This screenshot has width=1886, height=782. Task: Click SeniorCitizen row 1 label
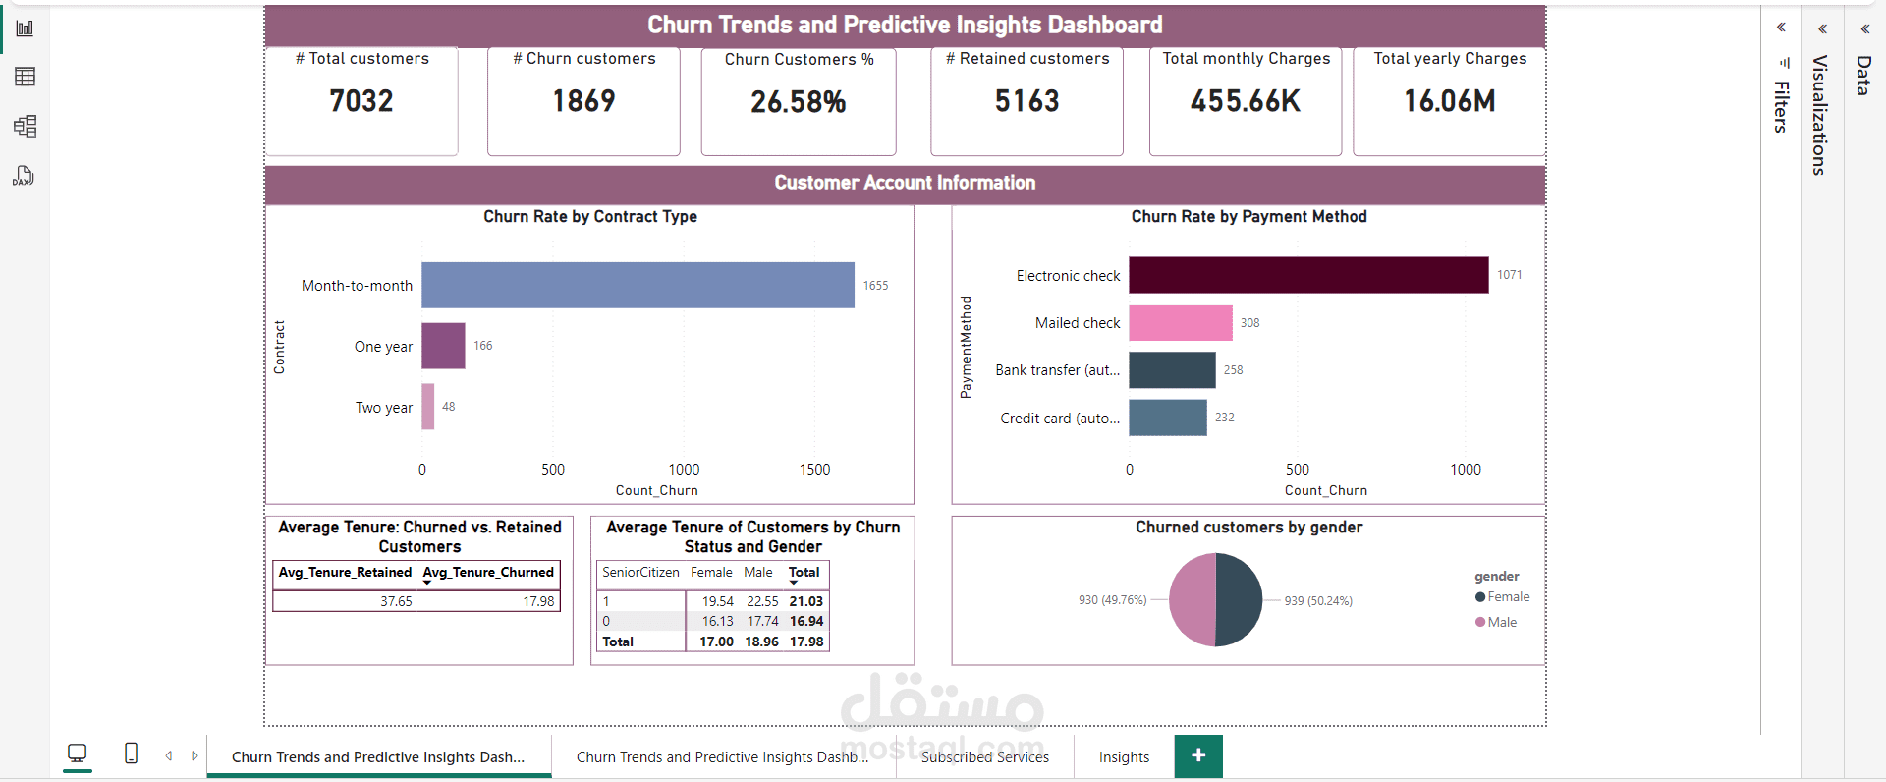[606, 601]
